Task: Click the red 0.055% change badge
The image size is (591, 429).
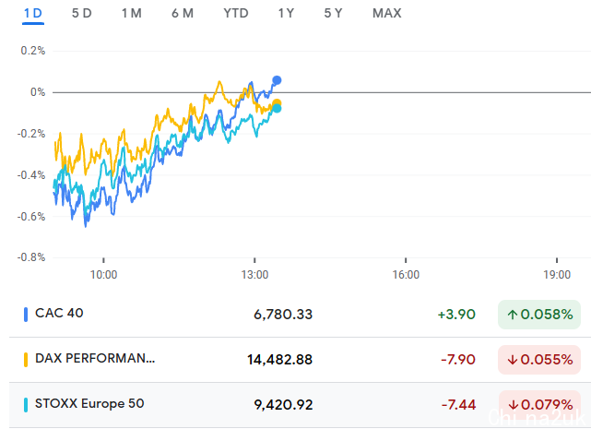Action: (539, 360)
